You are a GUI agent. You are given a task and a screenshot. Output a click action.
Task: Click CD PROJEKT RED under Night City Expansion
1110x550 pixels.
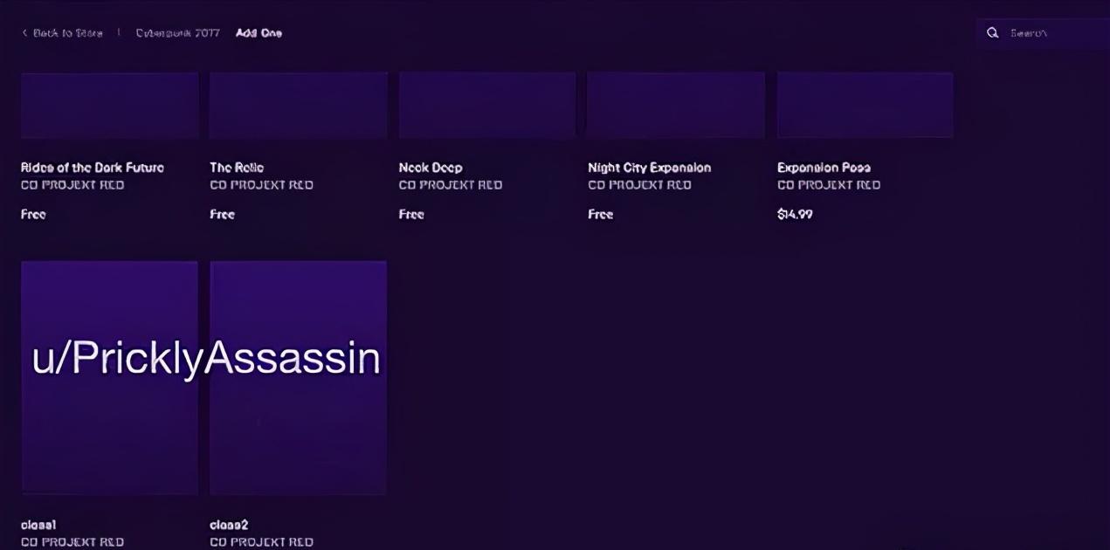click(639, 185)
